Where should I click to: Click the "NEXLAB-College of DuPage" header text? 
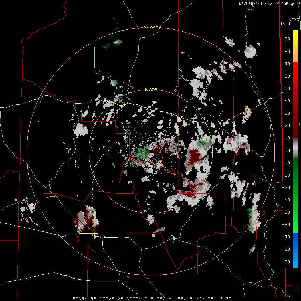267,4
